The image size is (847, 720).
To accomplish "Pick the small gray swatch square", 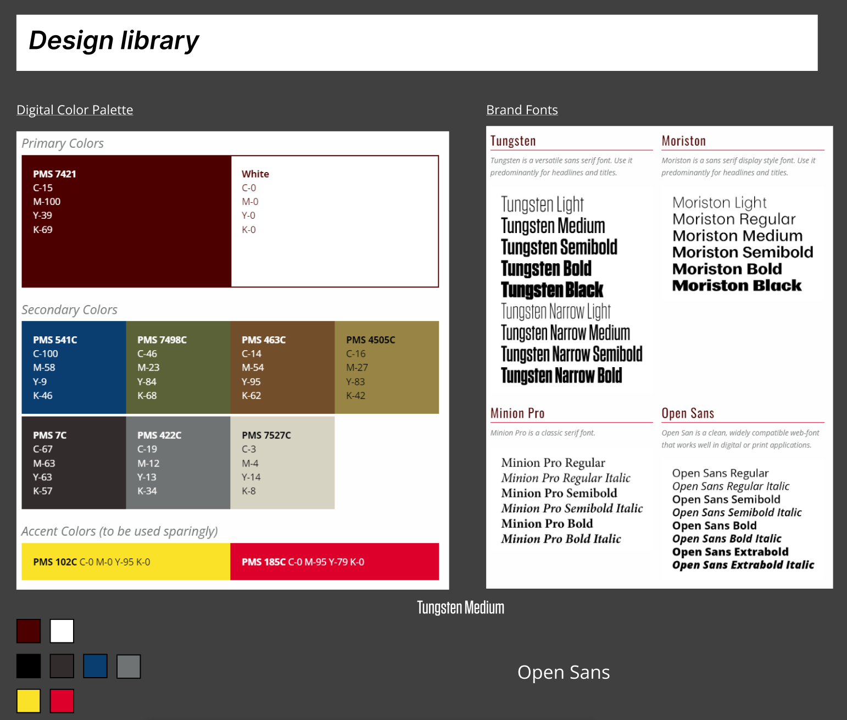I will (x=129, y=666).
